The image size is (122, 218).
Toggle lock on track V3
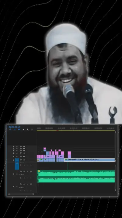pos(13,153)
